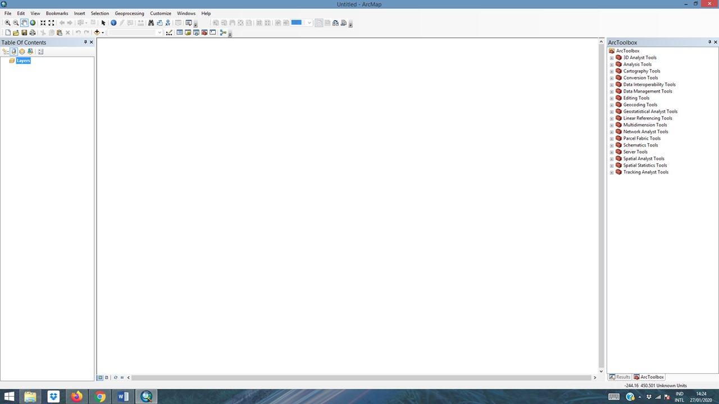Click the Full Extent globe icon
The image size is (719, 404).
click(x=33, y=23)
